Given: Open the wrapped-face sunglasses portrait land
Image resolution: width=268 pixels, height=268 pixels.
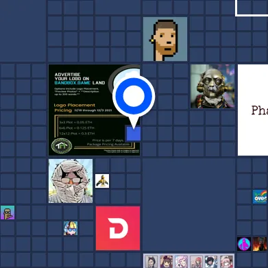Looking at the screenshot, I should click(x=71, y=181).
